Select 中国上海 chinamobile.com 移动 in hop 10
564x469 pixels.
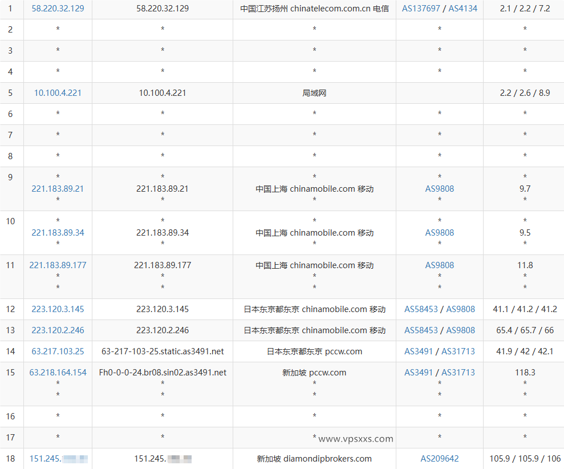pos(314,233)
